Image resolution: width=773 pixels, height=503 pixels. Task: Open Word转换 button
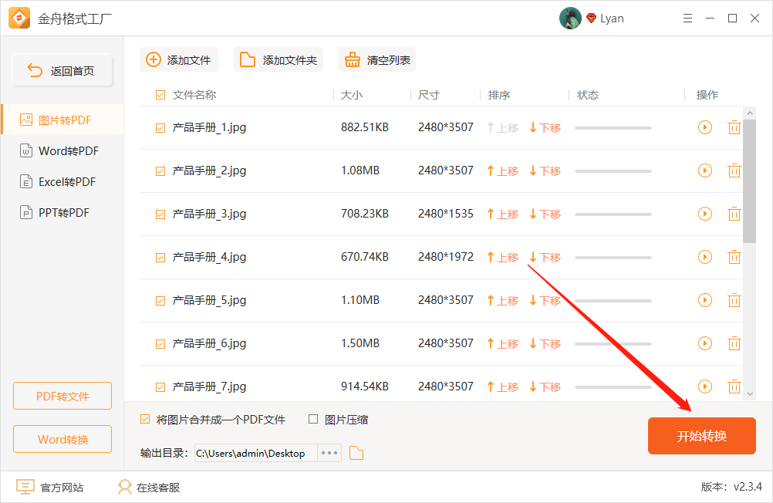pos(62,439)
